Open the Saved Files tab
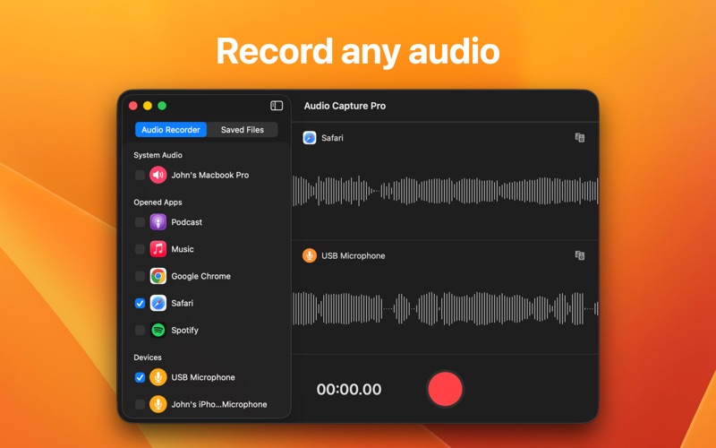Screen dimensions: 716x448 (x=242, y=130)
